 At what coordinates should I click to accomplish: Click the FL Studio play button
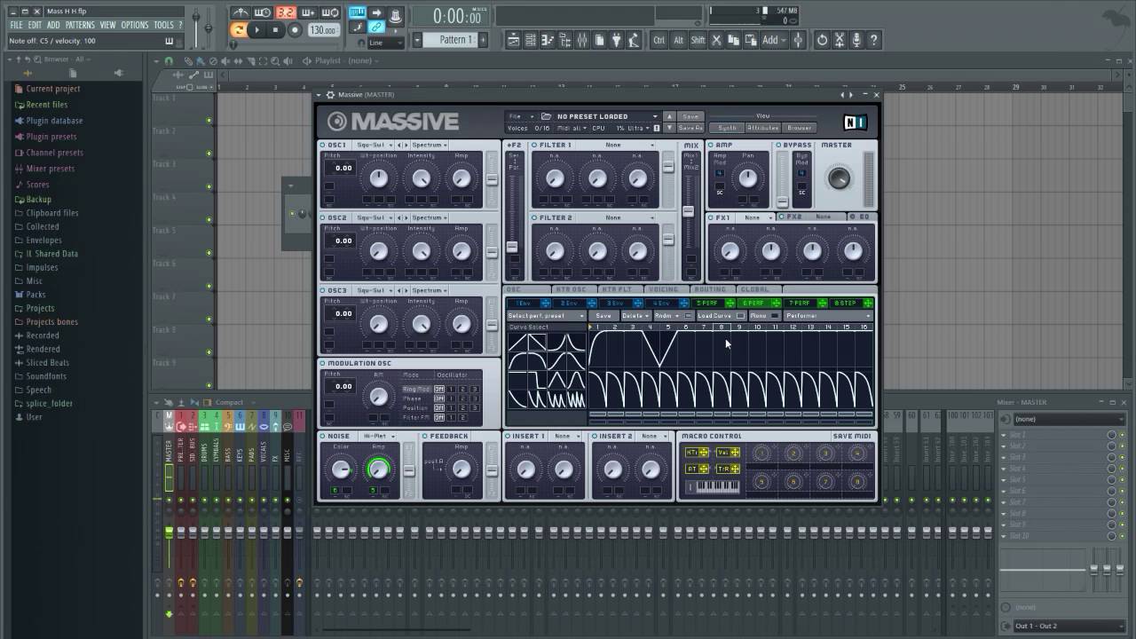point(257,29)
